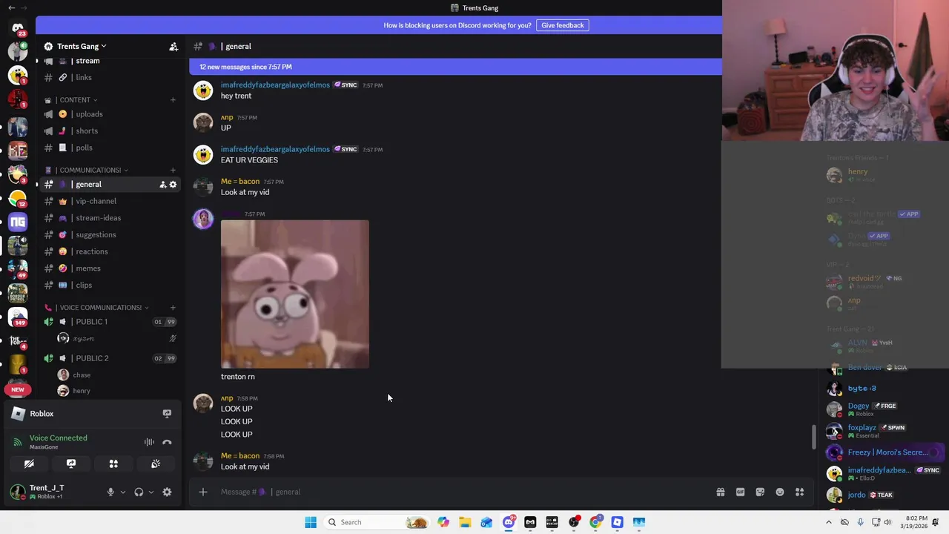
Task: Open the emoji picker
Action: [780, 492]
